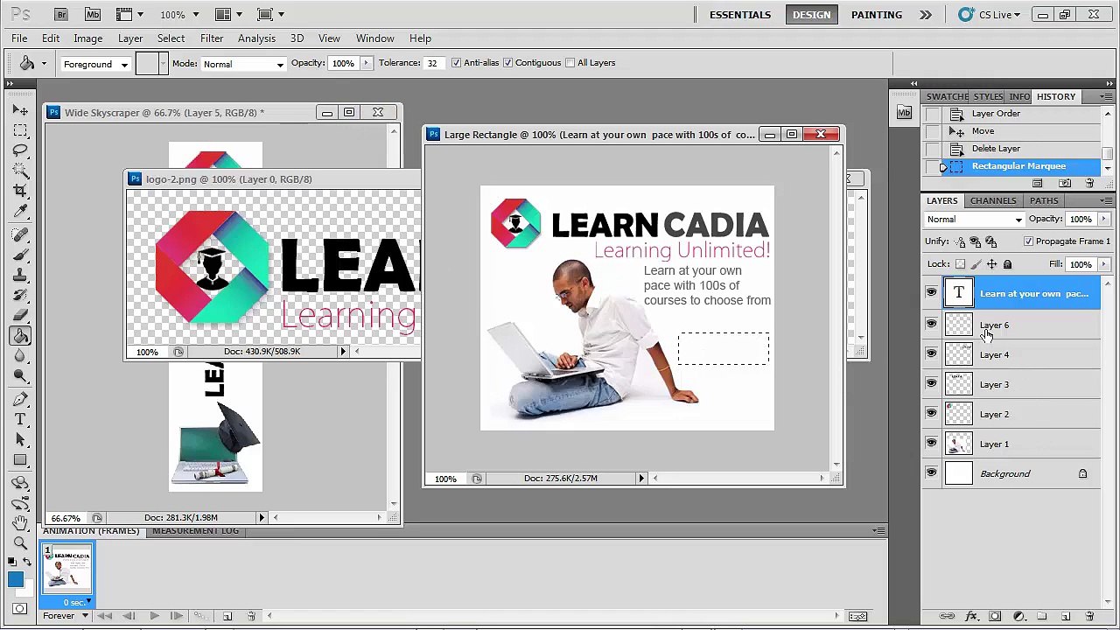Image resolution: width=1120 pixels, height=630 pixels.
Task: Select the Eraser tool
Action: [20, 316]
